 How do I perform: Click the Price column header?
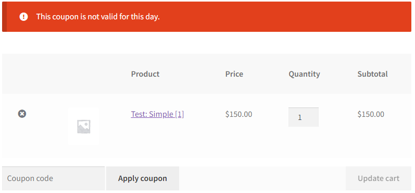click(x=234, y=74)
